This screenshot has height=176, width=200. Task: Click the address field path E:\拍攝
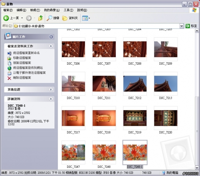31,26
